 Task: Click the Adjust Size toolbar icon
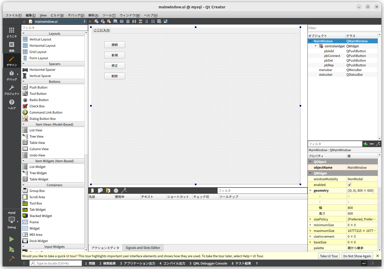coord(165,21)
